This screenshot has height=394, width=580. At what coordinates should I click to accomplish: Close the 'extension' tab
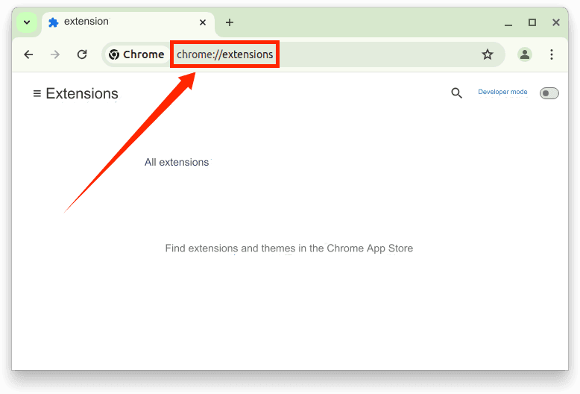point(203,22)
